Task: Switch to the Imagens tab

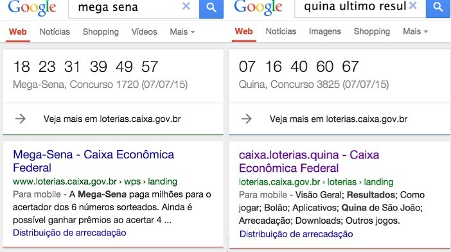Action: click(324, 31)
